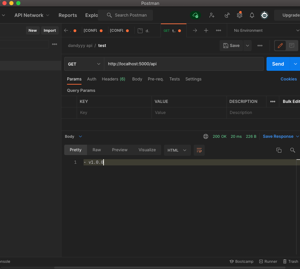Switch to the Auth tab
This screenshot has height=269, width=300.
click(x=91, y=79)
